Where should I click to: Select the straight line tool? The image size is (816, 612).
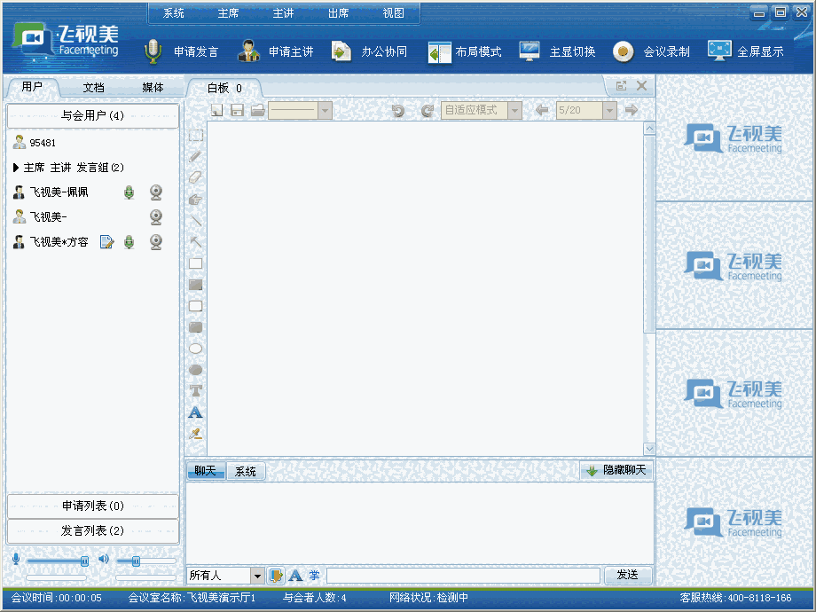point(196,221)
